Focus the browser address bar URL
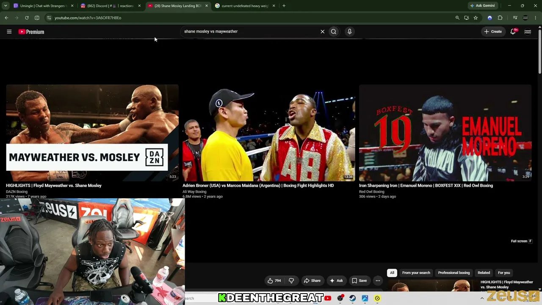 click(88, 18)
